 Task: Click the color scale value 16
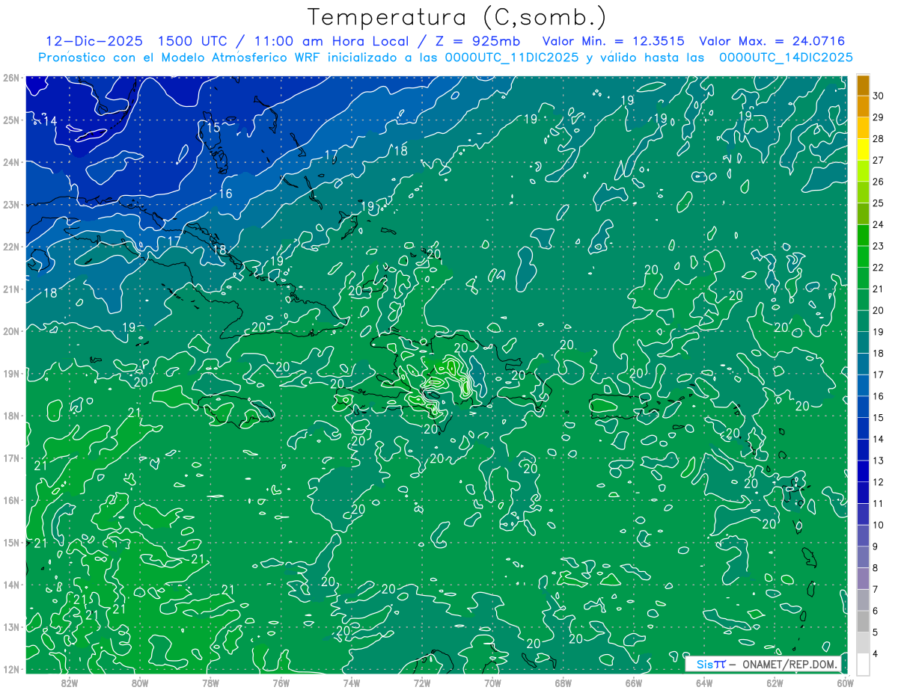[x=879, y=396]
